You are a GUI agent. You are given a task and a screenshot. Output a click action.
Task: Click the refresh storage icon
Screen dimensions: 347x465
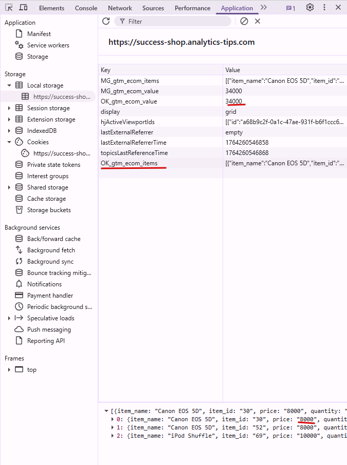pos(106,21)
